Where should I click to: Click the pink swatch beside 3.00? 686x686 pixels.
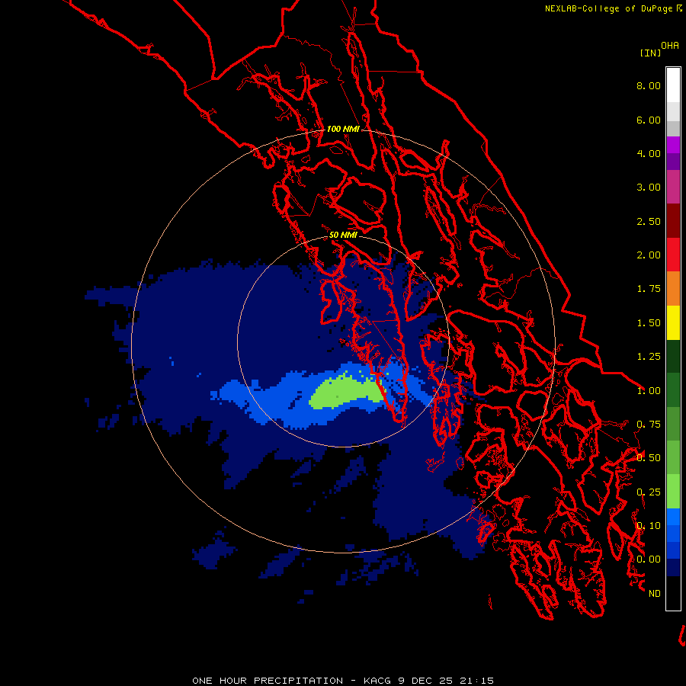click(673, 188)
